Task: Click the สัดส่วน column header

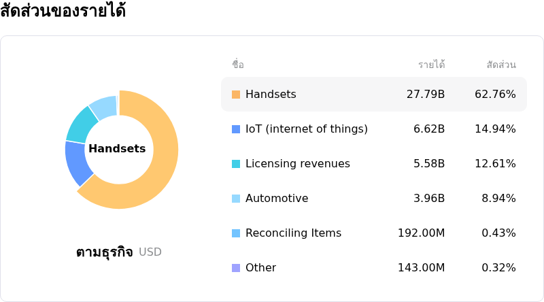Action: (500, 65)
